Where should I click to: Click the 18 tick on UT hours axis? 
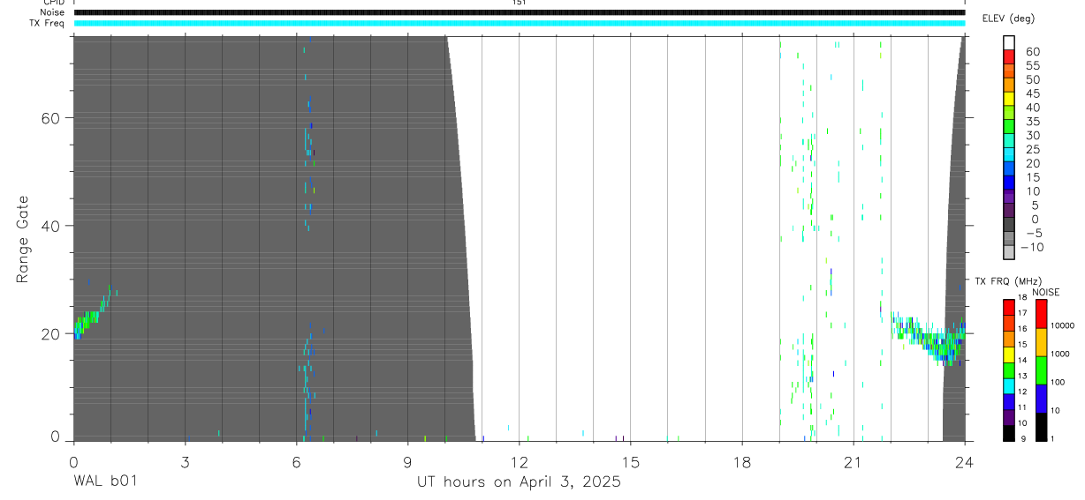click(x=741, y=461)
